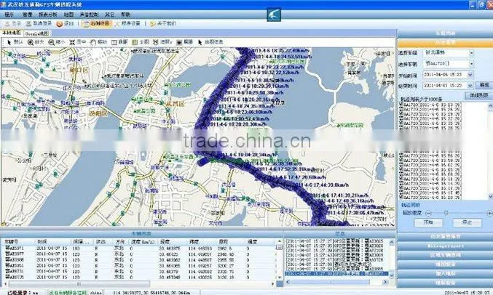This screenshot has height=295, width=493.
Task: Show full map extent (全图)
Action: pos(141,42)
